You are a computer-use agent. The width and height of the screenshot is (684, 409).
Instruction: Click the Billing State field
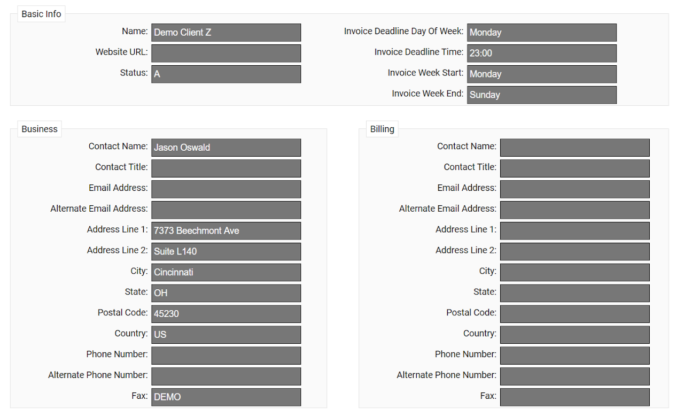coord(575,293)
